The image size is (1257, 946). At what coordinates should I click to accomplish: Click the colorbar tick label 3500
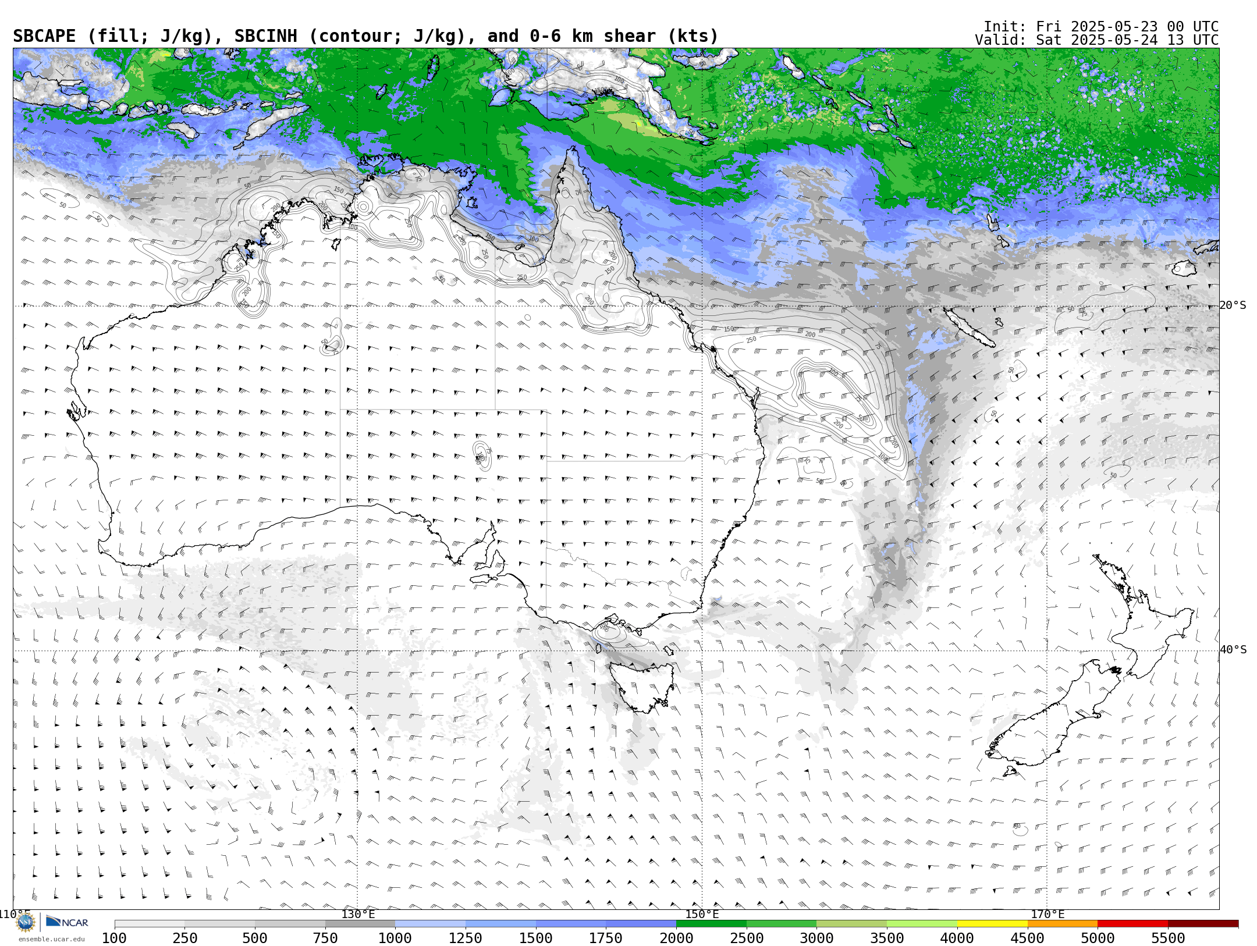pyautogui.click(x=887, y=938)
